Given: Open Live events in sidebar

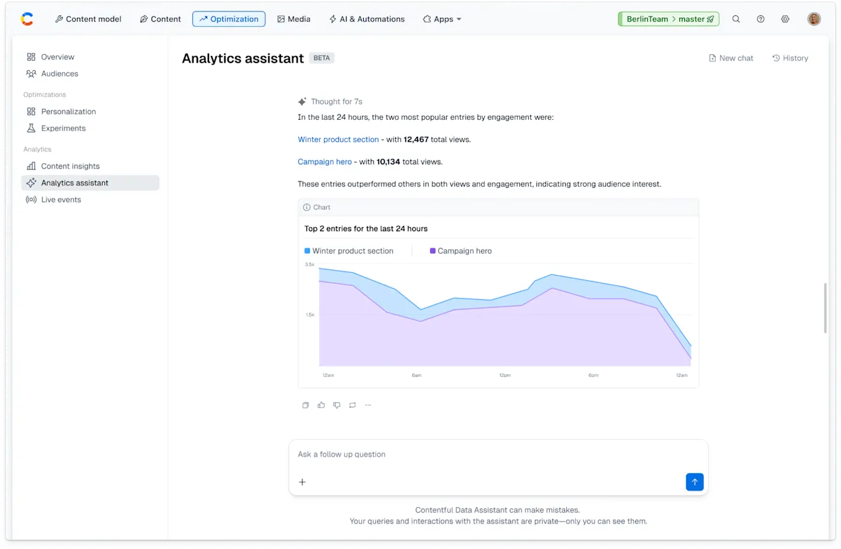Looking at the screenshot, I should (x=61, y=199).
